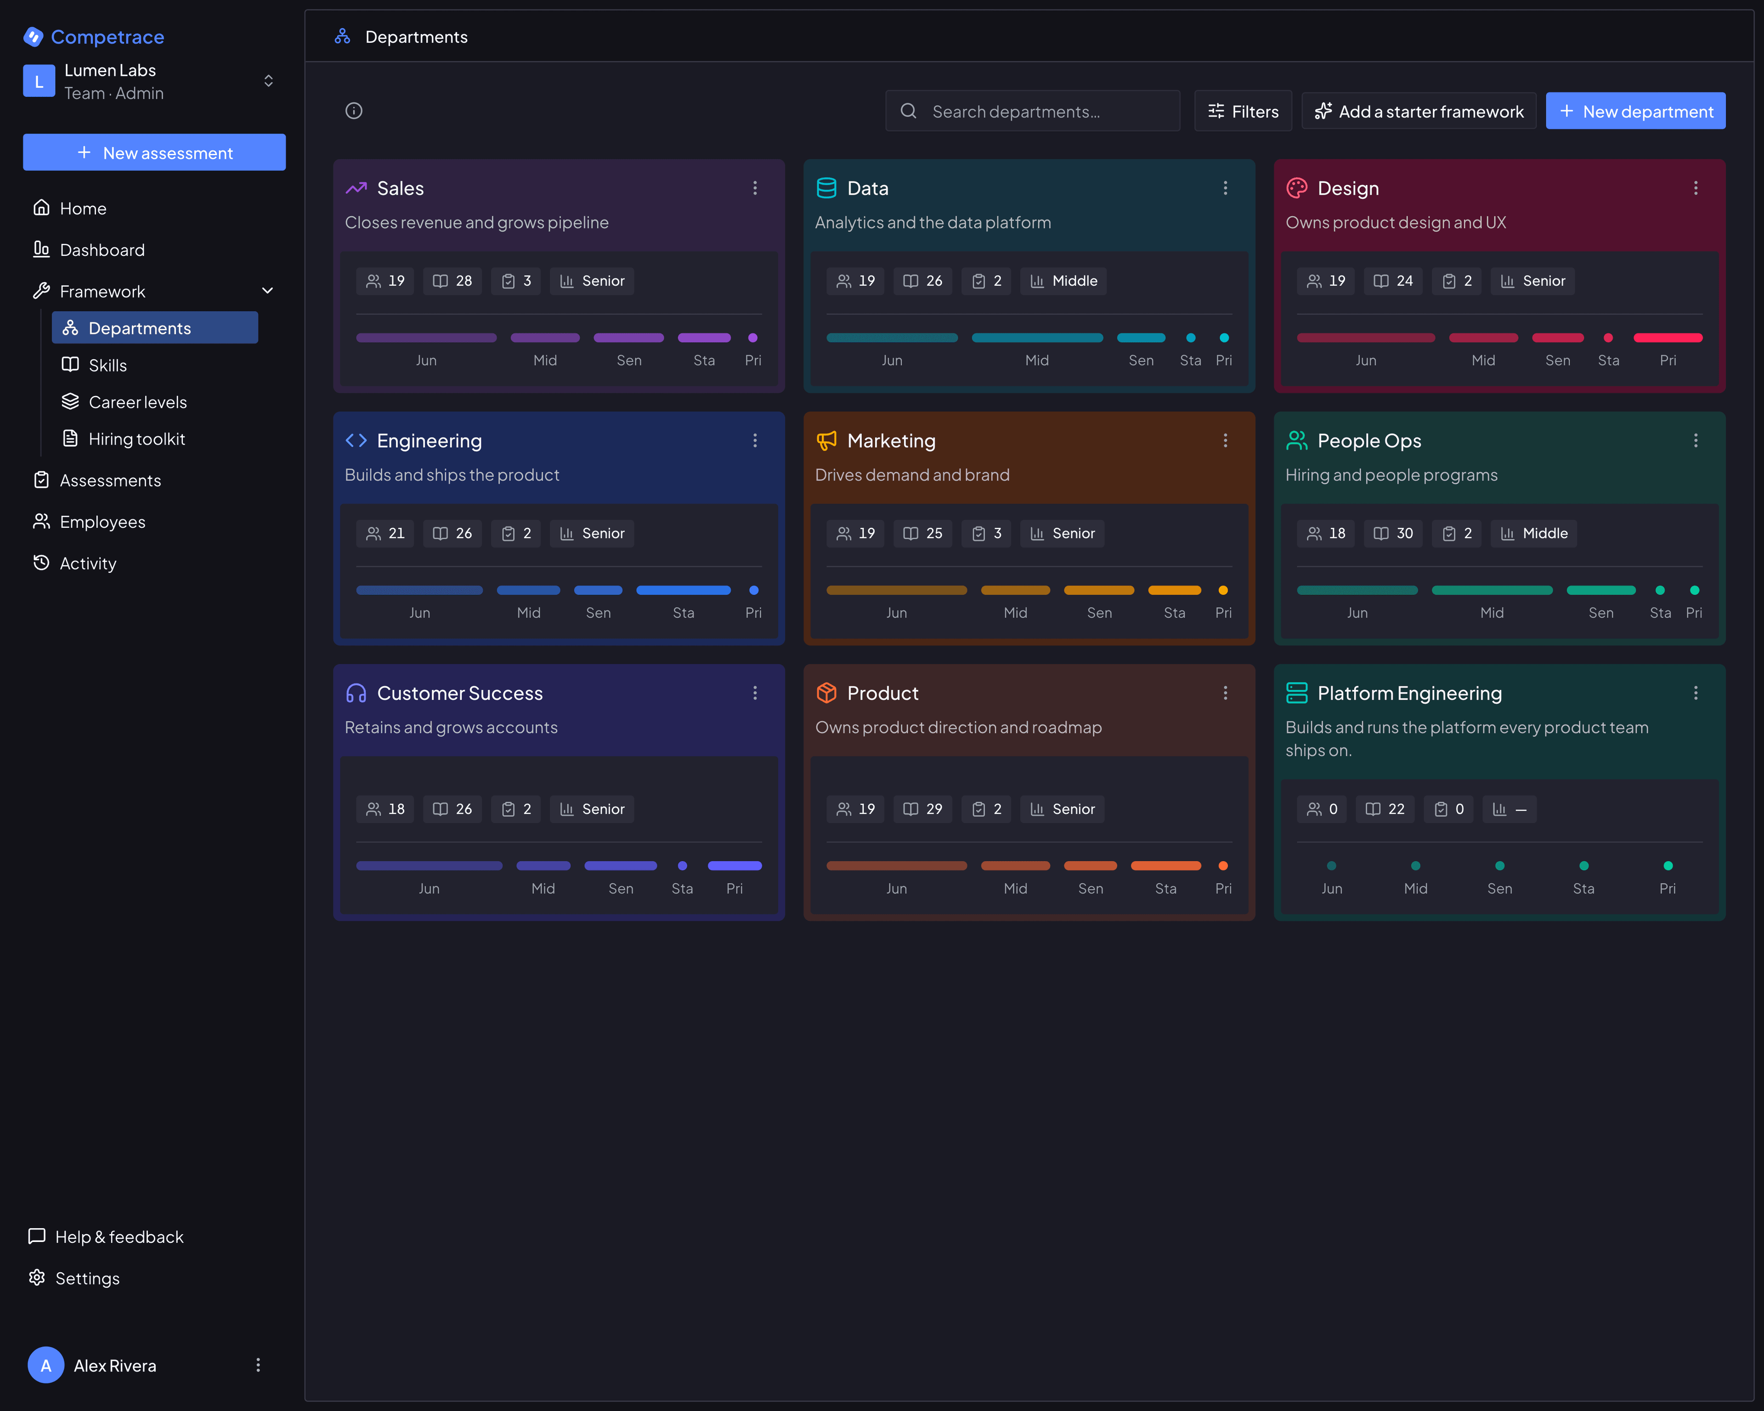Click Engineering Senior level chip
The image size is (1764, 1411).
click(592, 533)
